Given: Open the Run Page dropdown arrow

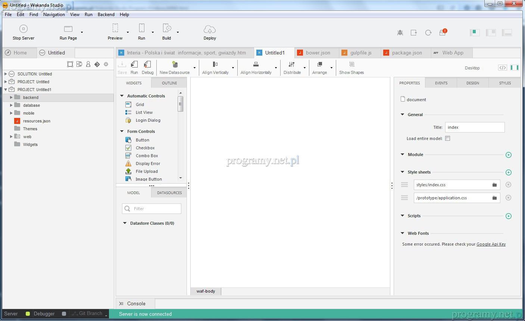Looking at the screenshot, I should (x=82, y=32).
